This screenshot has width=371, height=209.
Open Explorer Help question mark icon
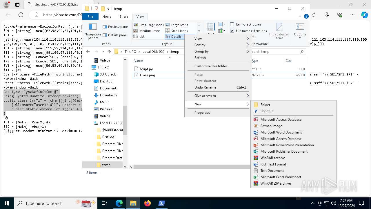click(x=306, y=17)
